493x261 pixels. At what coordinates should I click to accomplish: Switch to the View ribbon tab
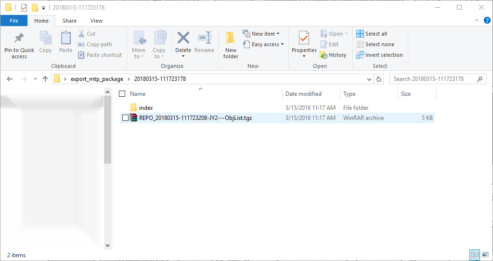pyautogui.click(x=96, y=21)
